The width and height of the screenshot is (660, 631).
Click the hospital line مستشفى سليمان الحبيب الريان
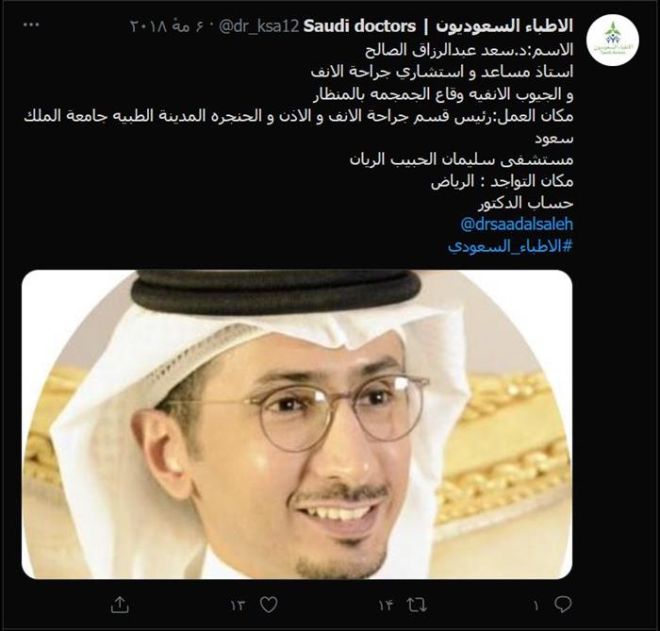[461, 159]
